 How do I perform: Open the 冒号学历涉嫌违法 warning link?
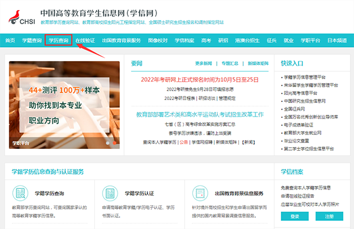[200, 133]
